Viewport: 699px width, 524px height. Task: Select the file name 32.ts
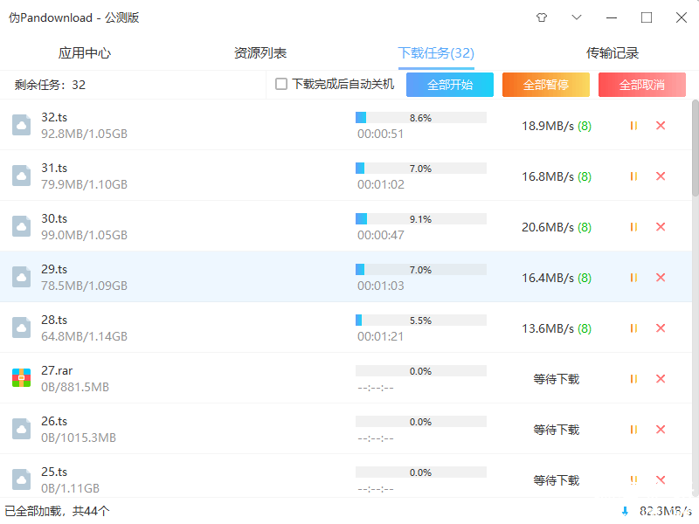(x=54, y=118)
